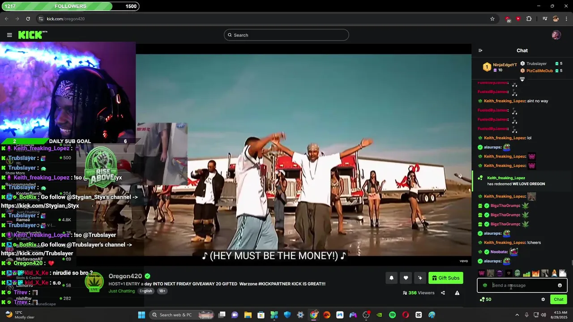The height and width of the screenshot is (322, 573).
Task: Click the '!cheers' chat message
Action: (534, 242)
